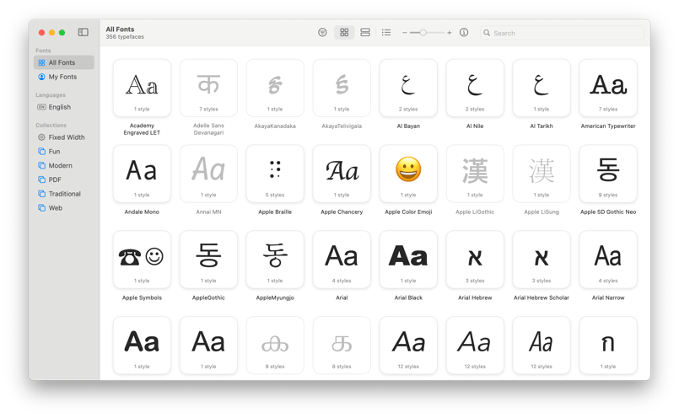Select the Apple SD Gothic Neo font tile
679x418 pixels.
pos(608,174)
